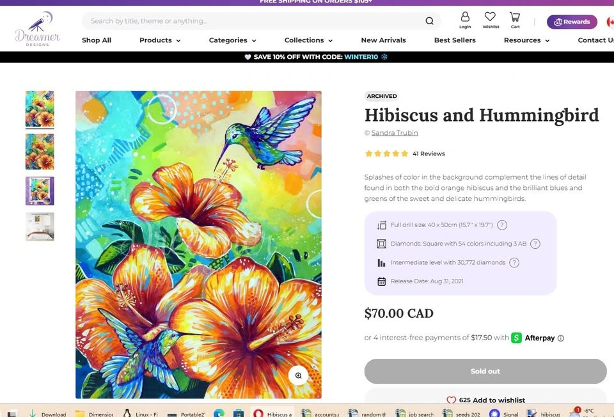Click the zoom magnifier on product image

(299, 375)
